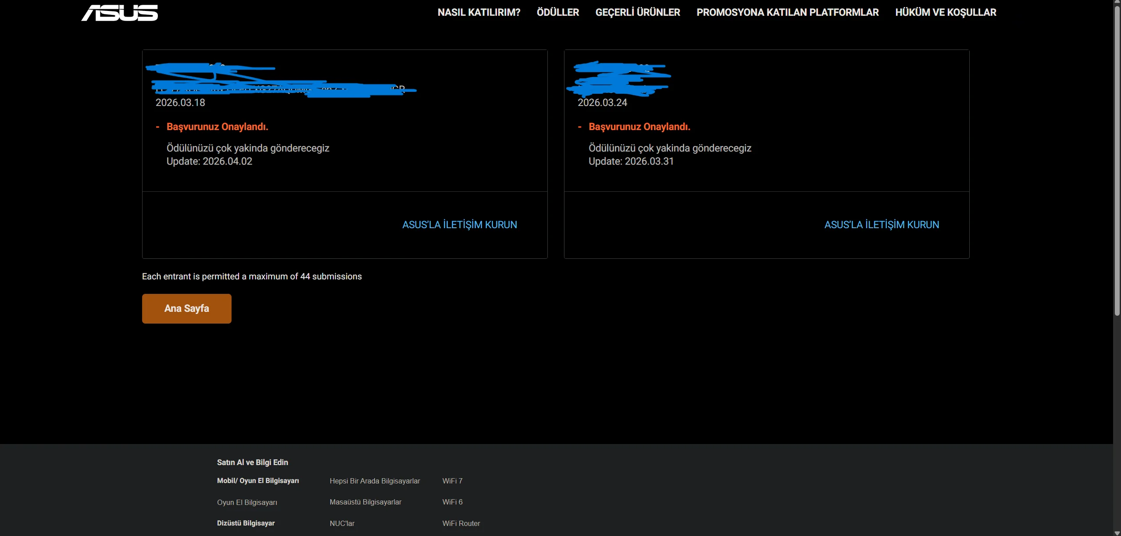Go to the ÖDÜLLER section

coord(558,12)
